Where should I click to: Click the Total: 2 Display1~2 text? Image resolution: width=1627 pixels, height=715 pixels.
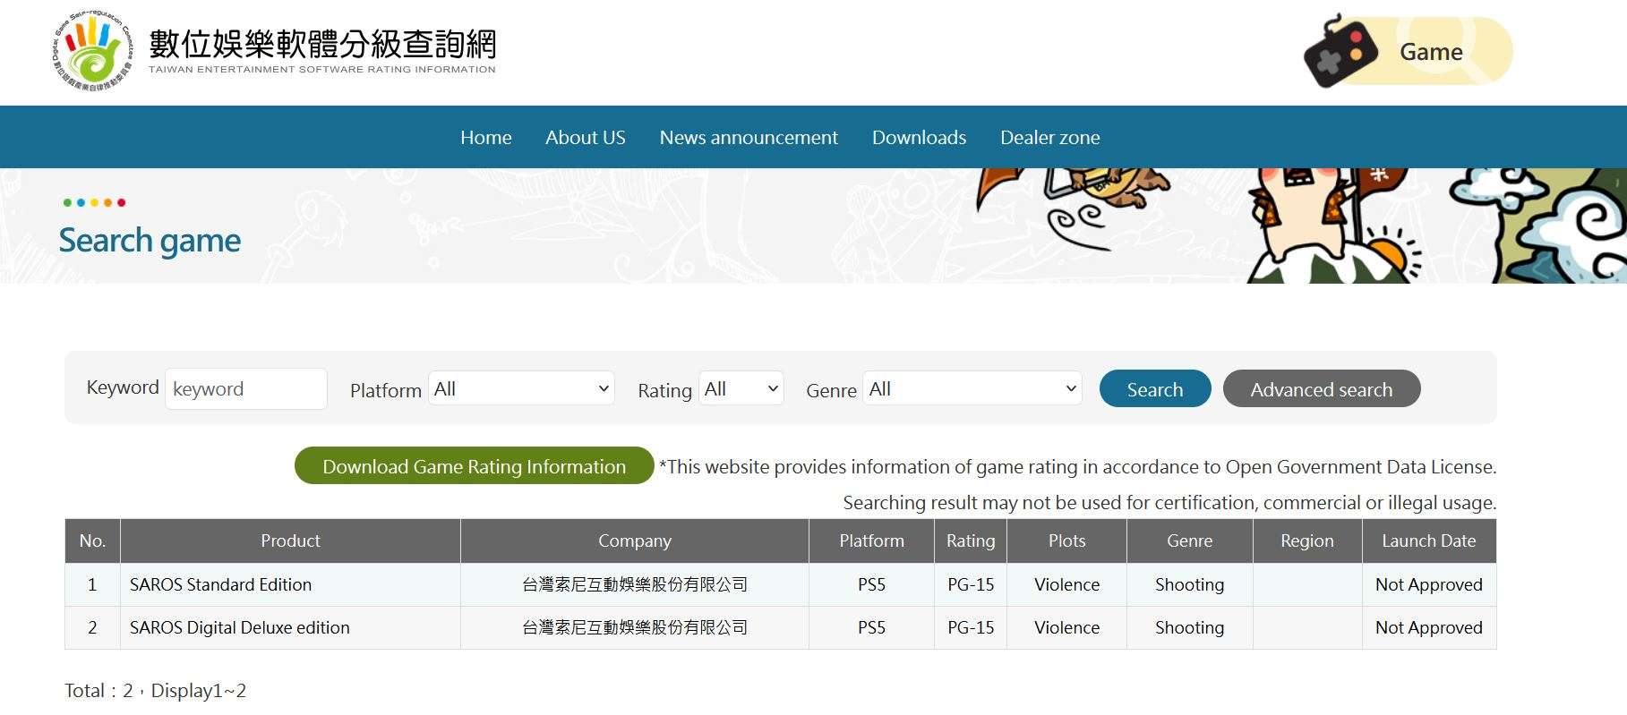(155, 691)
